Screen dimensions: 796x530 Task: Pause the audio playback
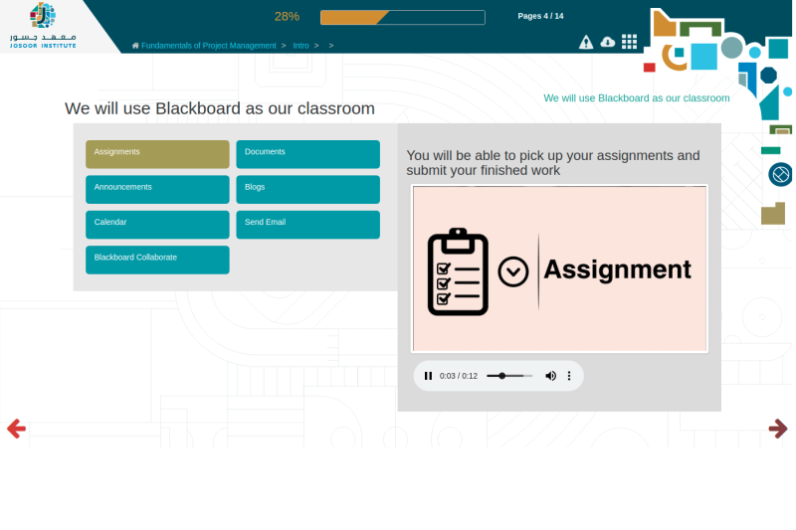click(x=428, y=376)
